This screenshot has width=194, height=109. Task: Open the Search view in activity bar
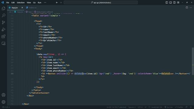click(3, 15)
